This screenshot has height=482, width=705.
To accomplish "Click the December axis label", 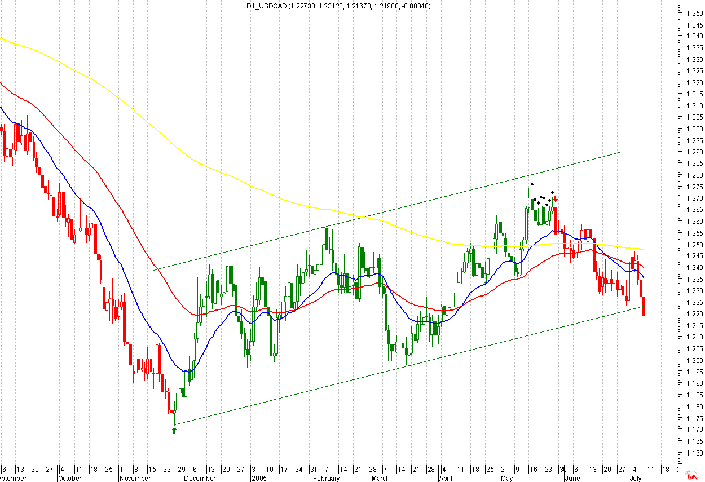I will click(x=199, y=477).
